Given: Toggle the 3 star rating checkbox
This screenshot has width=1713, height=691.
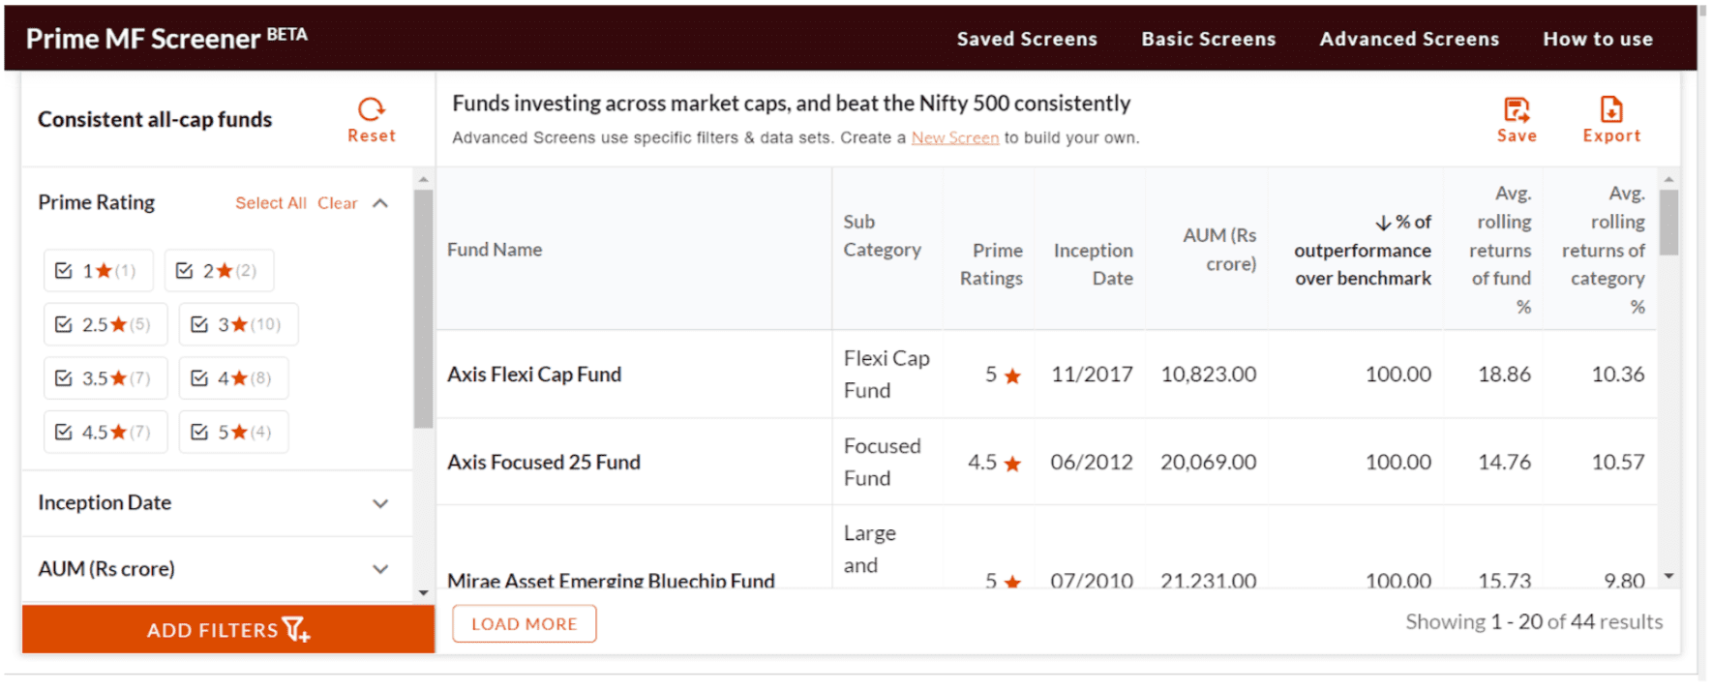Looking at the screenshot, I should (x=199, y=324).
